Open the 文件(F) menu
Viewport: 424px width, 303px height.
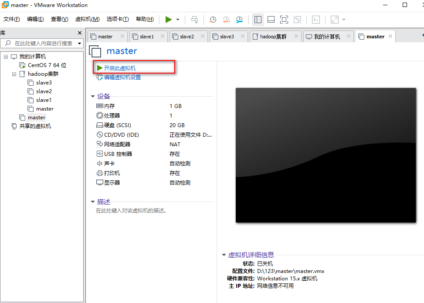[x=12, y=19]
